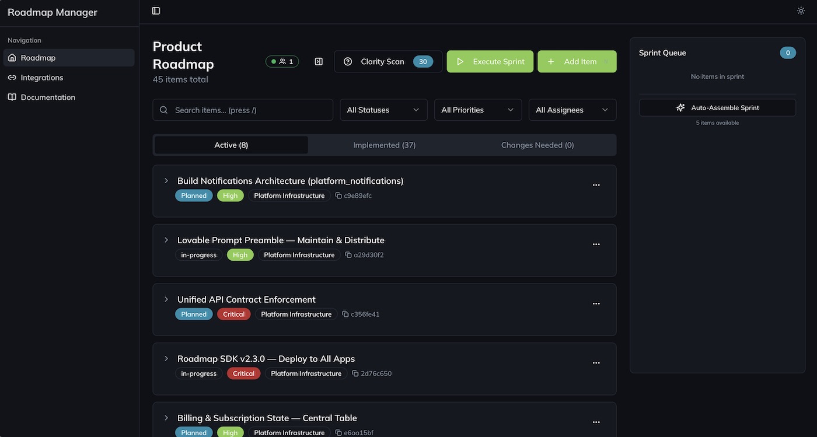Open Integrations in the navigation

69,78
